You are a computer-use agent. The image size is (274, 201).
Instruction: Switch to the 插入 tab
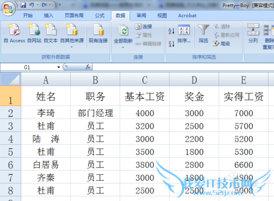48,15
